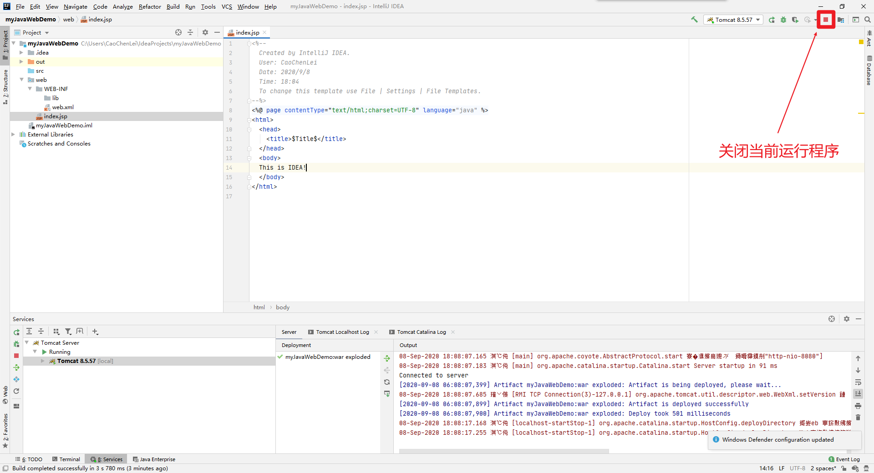
Task: Run with Coverage from the top toolbar
Action: click(795, 20)
